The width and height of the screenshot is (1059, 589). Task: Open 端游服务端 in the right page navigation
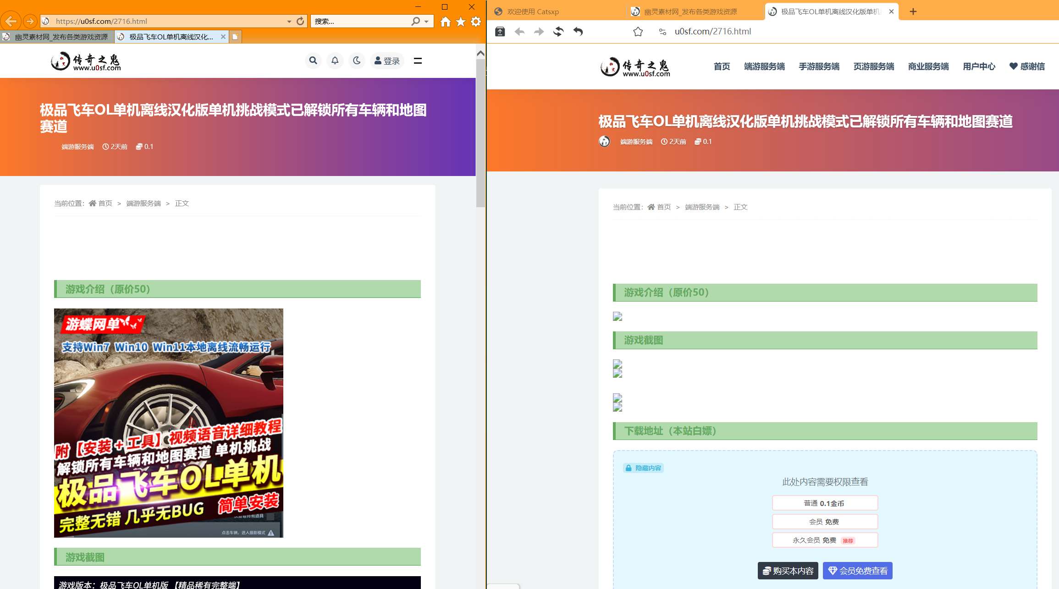coord(765,66)
